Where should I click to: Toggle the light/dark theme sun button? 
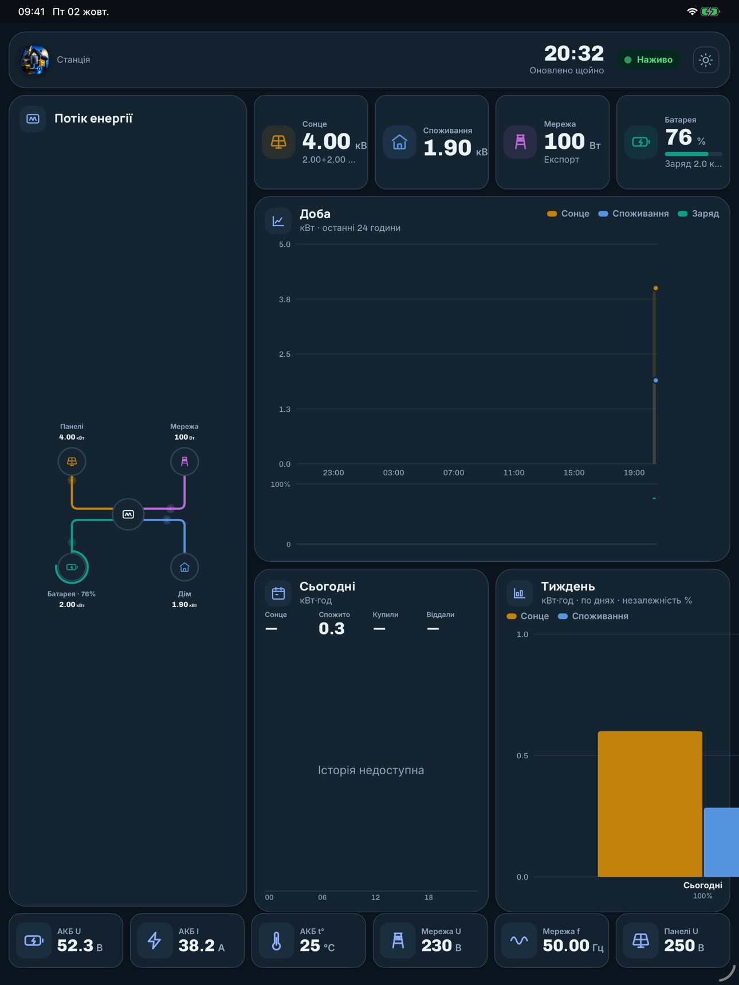coord(706,60)
